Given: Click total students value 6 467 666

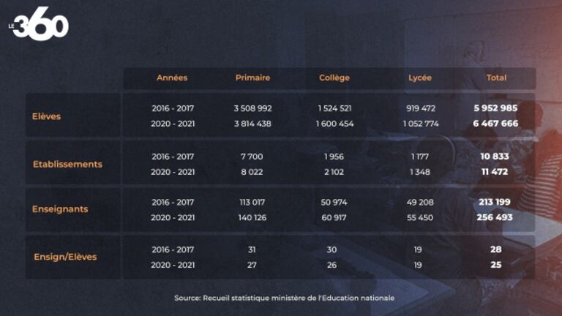Looking at the screenshot, I should point(495,124).
